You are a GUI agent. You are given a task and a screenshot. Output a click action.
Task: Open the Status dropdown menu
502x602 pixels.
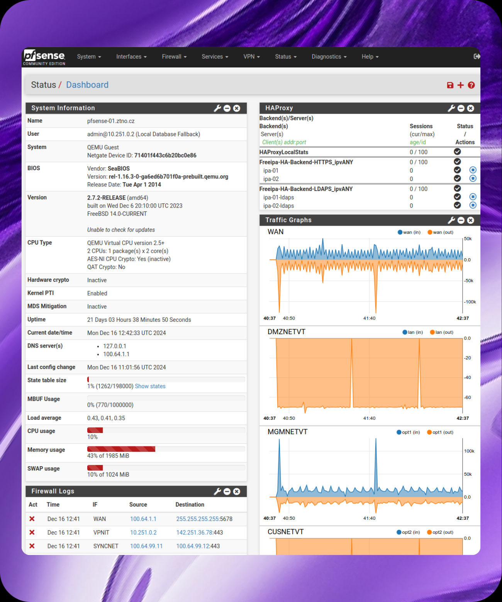pos(286,57)
